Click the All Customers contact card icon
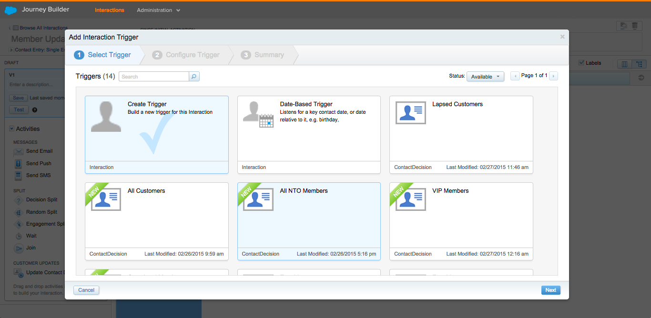This screenshot has width=651, height=318. pos(106,199)
